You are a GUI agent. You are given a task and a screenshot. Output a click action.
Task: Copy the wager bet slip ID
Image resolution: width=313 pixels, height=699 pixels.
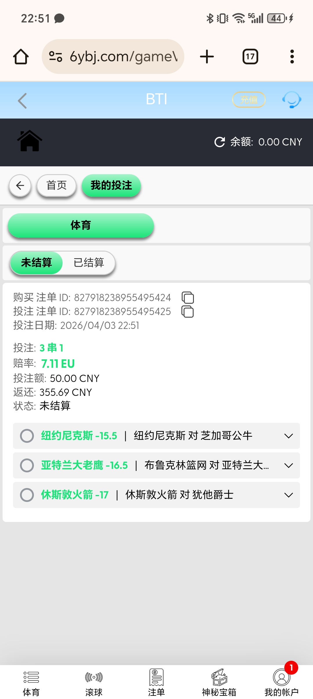click(188, 312)
